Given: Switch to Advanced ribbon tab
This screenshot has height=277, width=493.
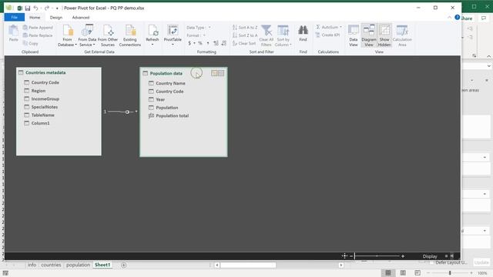Looking at the screenshot, I should (80, 18).
